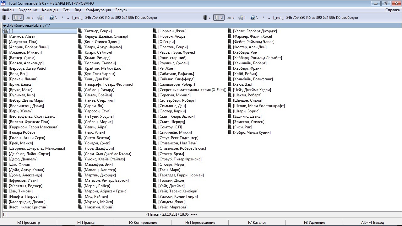402x226 pixels.
Task: Open drive e in right drive bar
Action: [231, 18]
